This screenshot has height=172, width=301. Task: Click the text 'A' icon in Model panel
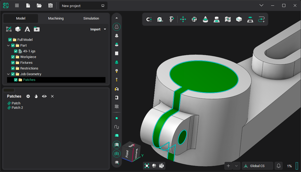pos(27,29)
